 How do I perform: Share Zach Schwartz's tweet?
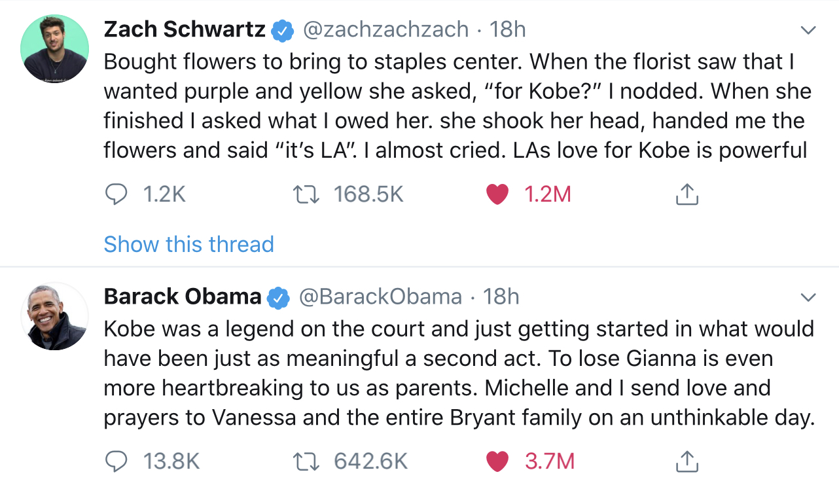click(x=687, y=194)
